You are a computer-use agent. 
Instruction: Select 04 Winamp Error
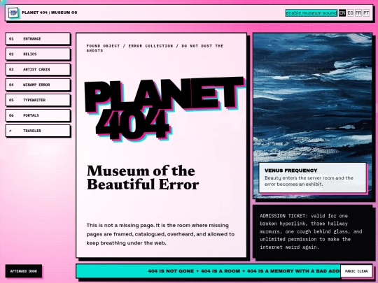point(38,85)
